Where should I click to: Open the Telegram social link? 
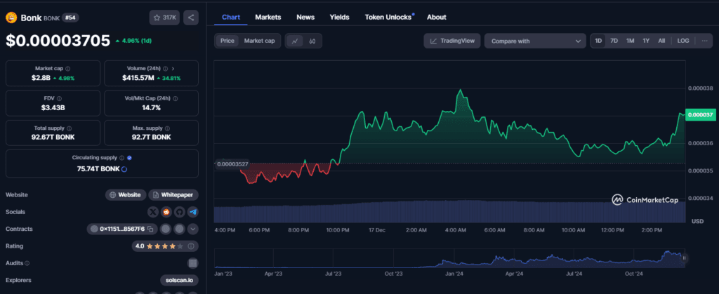192,212
